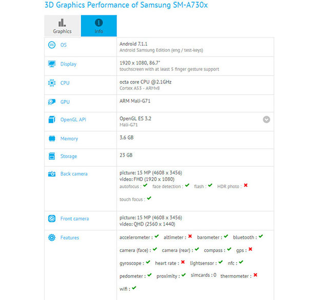The width and height of the screenshot is (318, 300).
Task: Select the compass feature label
Action: point(213,251)
